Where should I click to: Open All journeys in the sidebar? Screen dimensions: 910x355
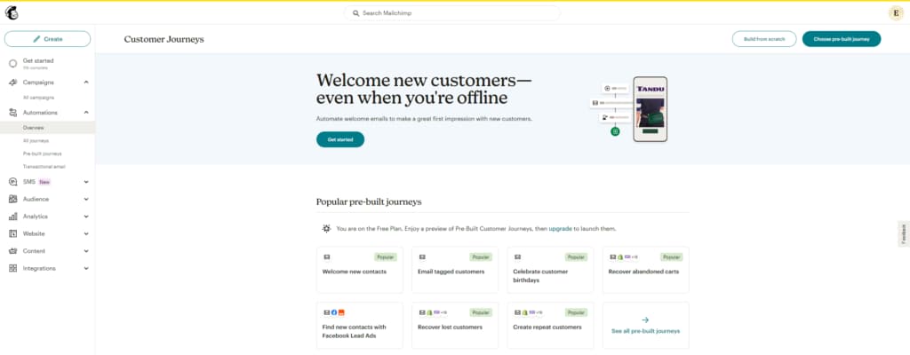coord(36,141)
